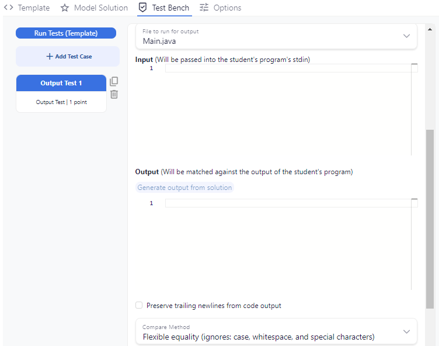Open the File to run for output dropdown
Screen dimensions: 439x346
click(x=276, y=37)
